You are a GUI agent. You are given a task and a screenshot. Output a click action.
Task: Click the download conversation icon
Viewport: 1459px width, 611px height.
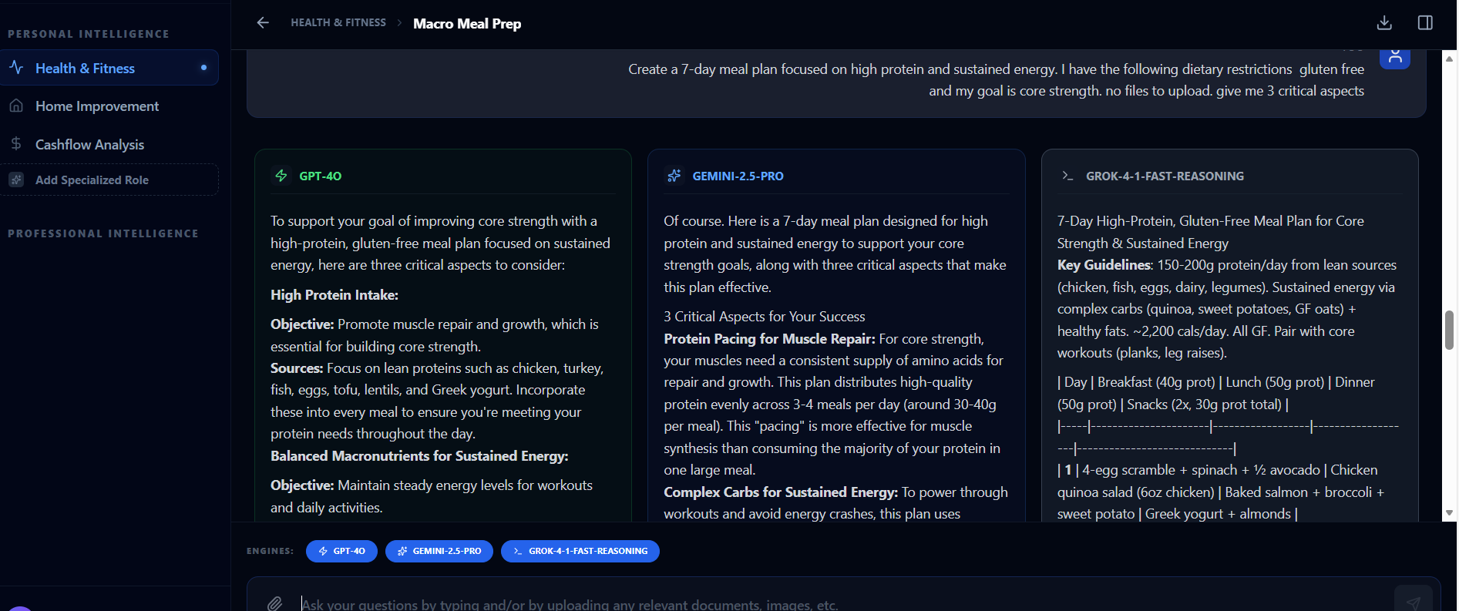click(1384, 23)
